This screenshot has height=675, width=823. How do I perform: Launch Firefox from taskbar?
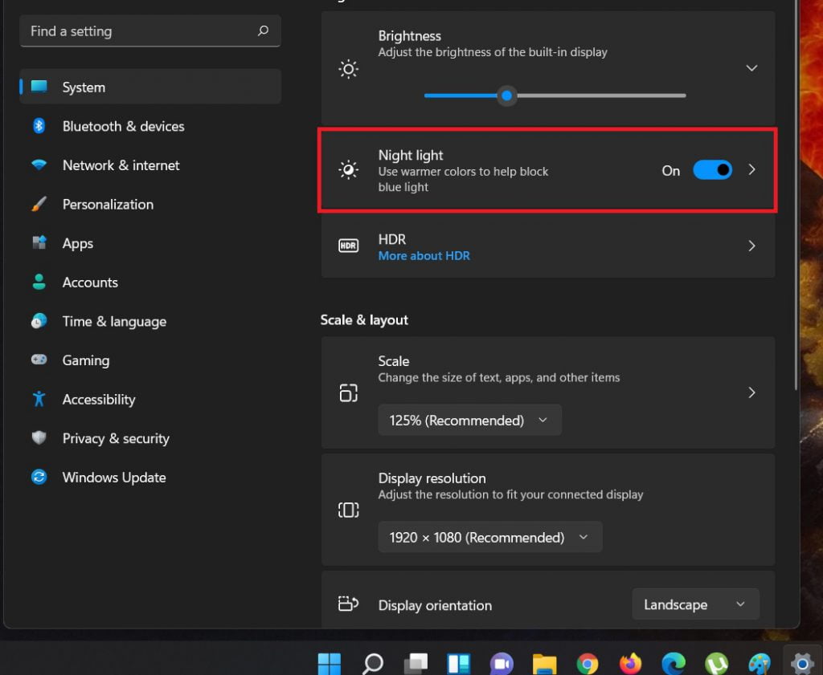pos(630,664)
